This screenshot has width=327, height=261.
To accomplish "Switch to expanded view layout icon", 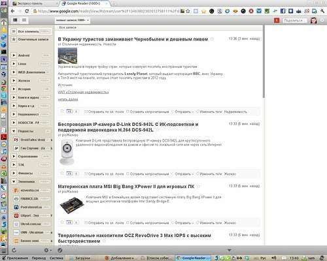I will point(15,20).
